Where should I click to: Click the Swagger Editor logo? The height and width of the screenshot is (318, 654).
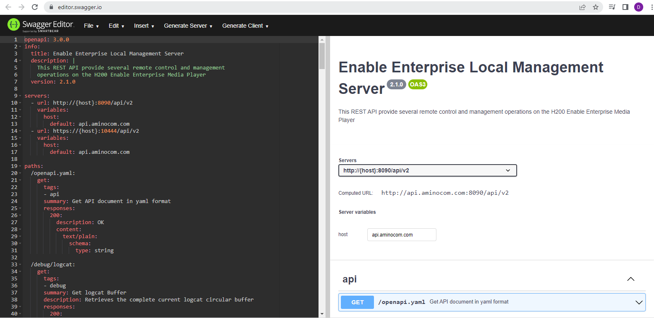[41, 25]
